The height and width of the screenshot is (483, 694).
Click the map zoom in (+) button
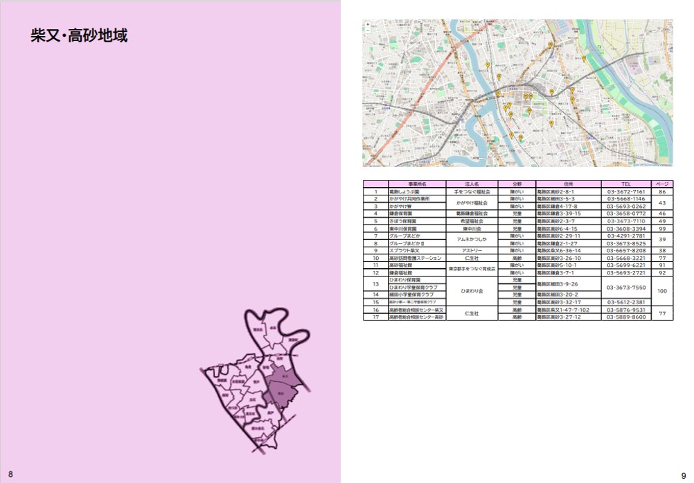(367, 24)
